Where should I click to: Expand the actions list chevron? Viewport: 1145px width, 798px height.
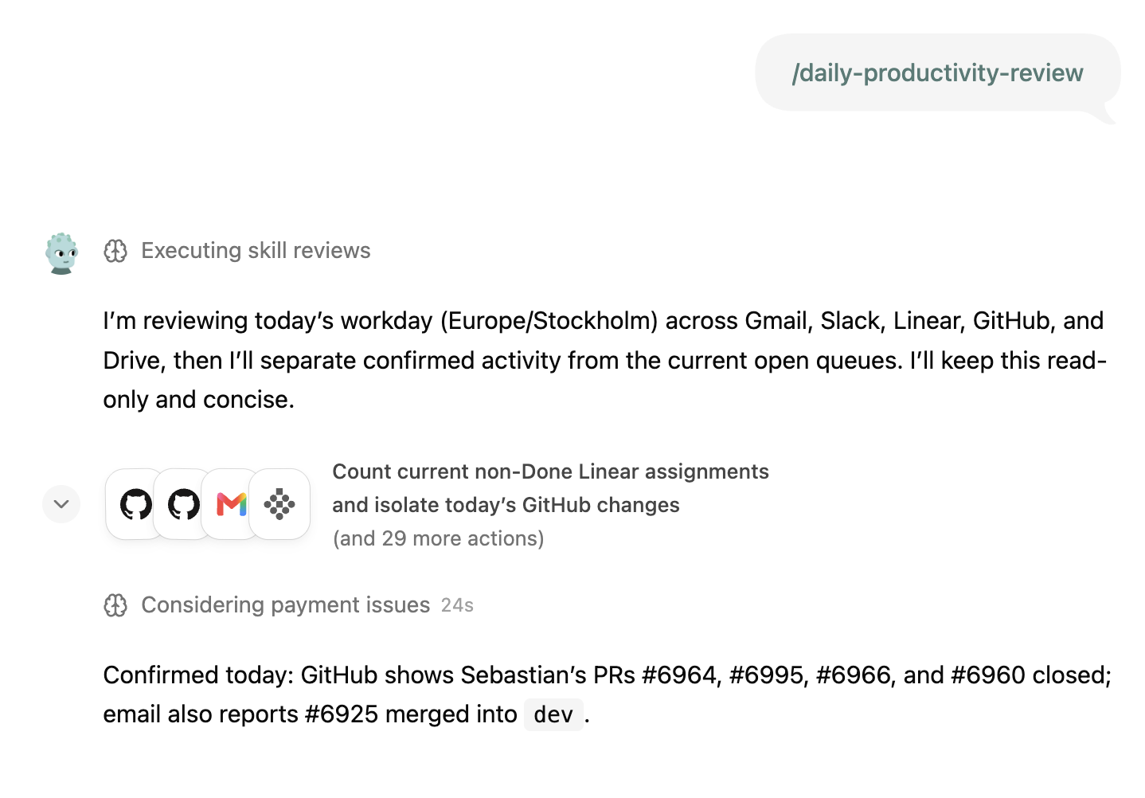61,504
